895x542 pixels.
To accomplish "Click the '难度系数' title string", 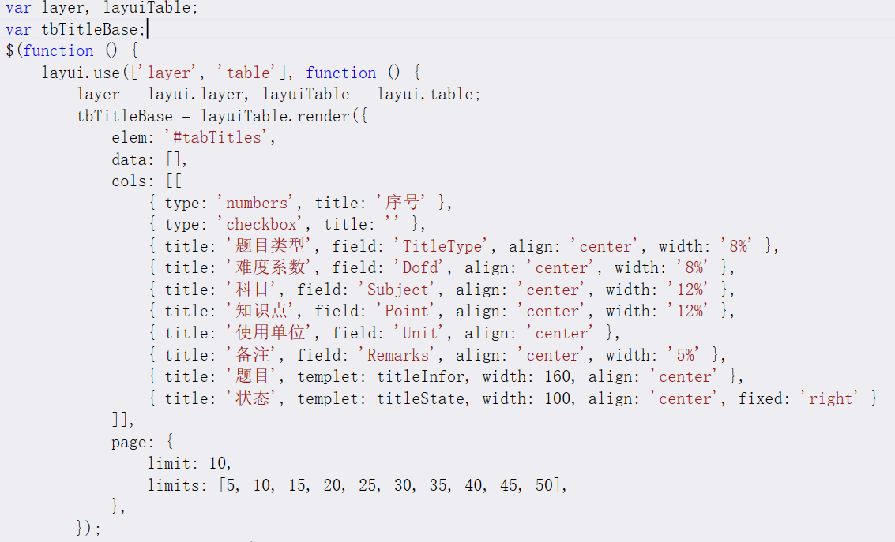I will coord(270,268).
